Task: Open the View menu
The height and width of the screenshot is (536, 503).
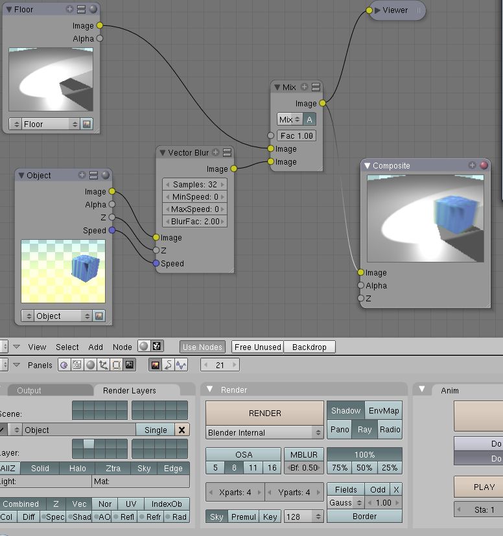Action: (x=37, y=347)
